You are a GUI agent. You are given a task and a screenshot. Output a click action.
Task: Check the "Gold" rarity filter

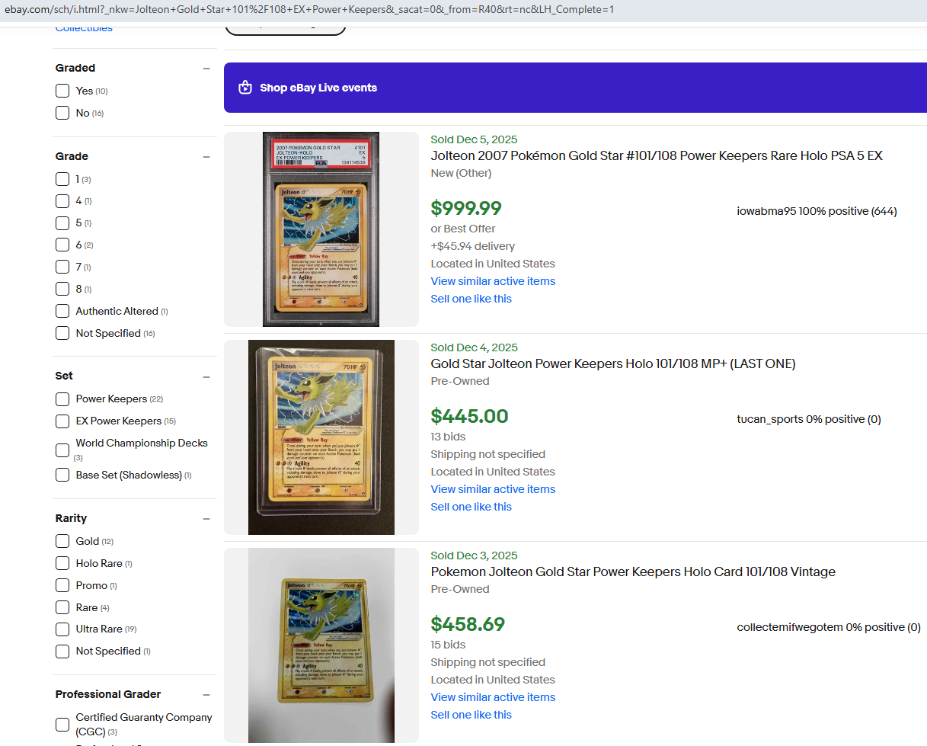(62, 541)
